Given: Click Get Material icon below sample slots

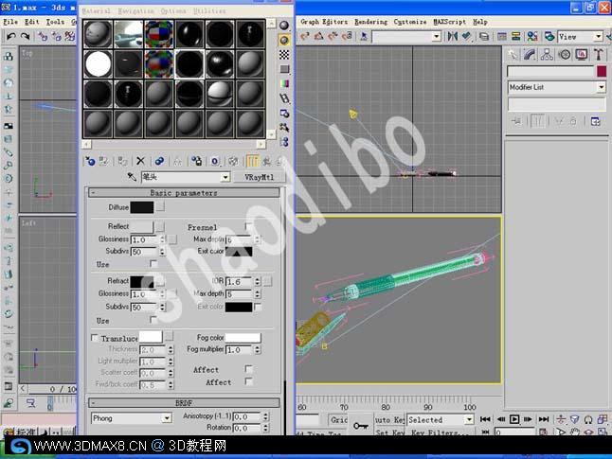Looking at the screenshot, I should pyautogui.click(x=90, y=161).
